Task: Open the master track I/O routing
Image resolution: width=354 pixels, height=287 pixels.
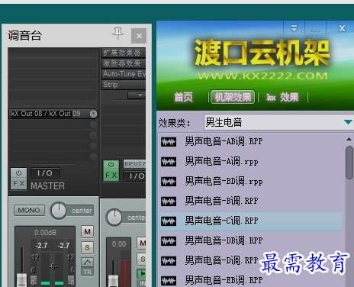Action: [x=45, y=173]
